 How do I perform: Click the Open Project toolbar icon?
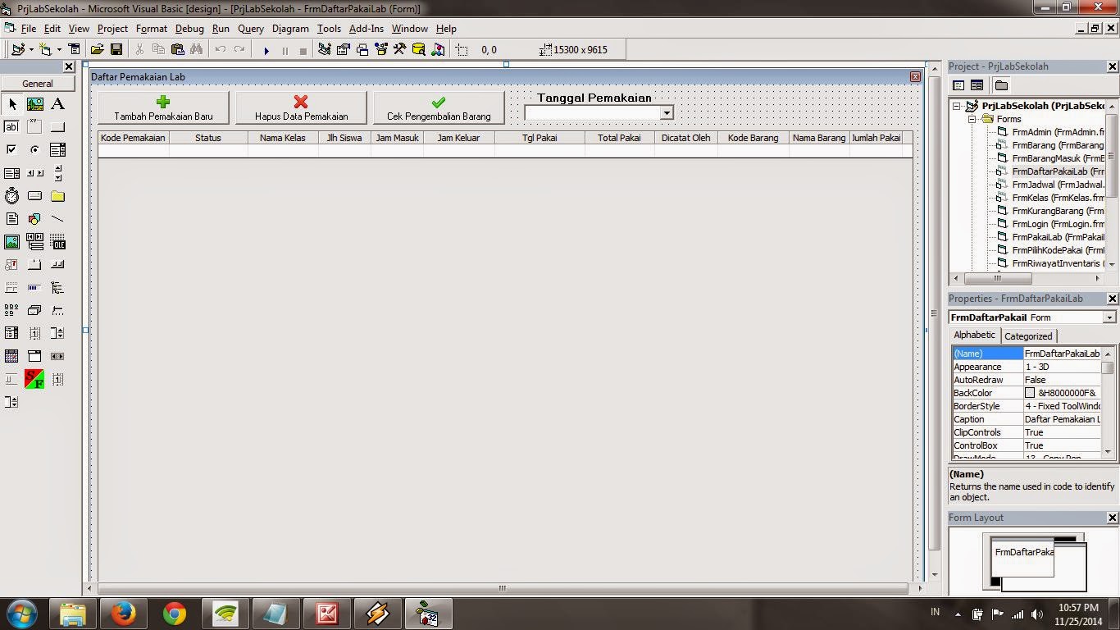coord(97,50)
